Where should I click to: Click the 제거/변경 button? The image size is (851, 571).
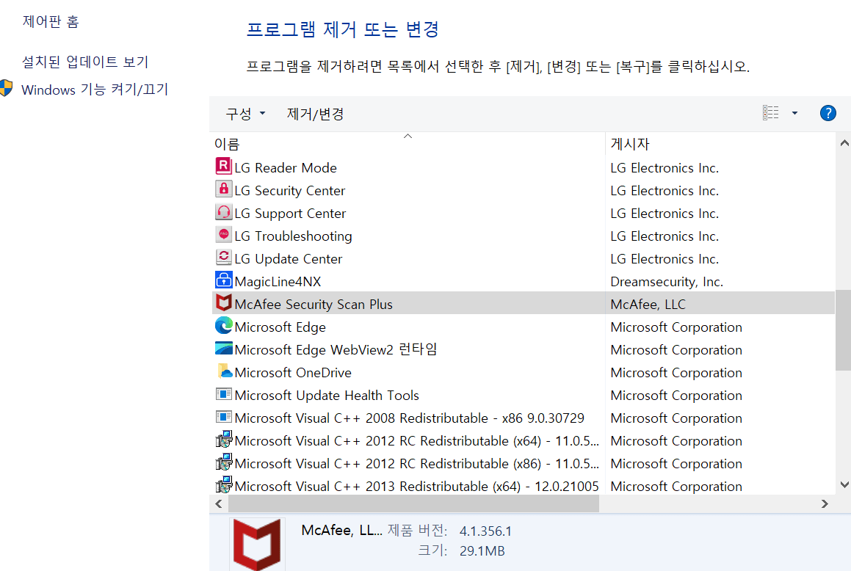coord(315,114)
